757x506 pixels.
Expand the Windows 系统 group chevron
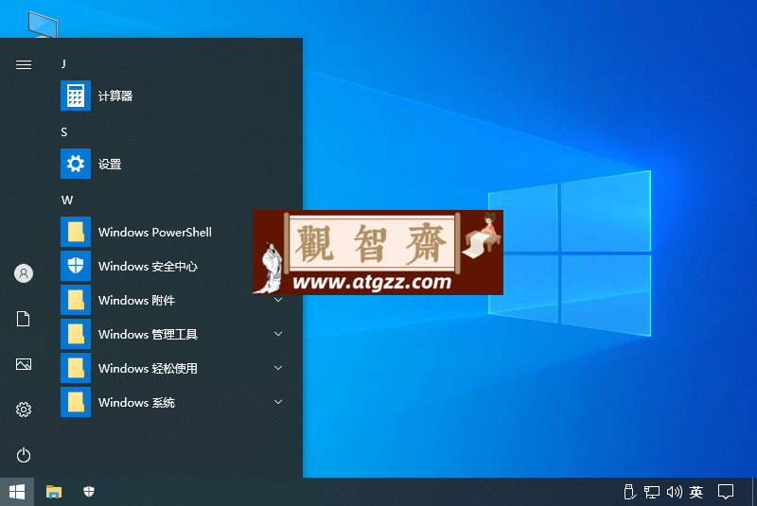tap(278, 402)
